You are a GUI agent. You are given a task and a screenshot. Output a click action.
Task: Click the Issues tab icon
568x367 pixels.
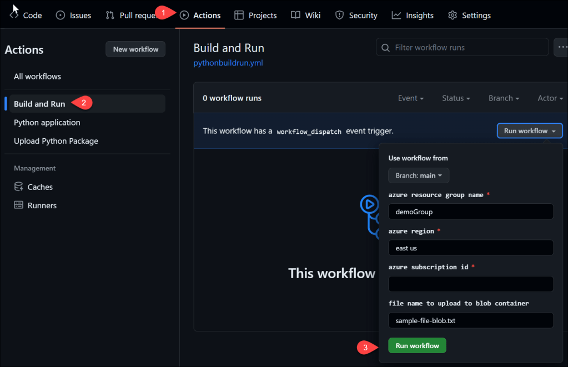point(61,16)
